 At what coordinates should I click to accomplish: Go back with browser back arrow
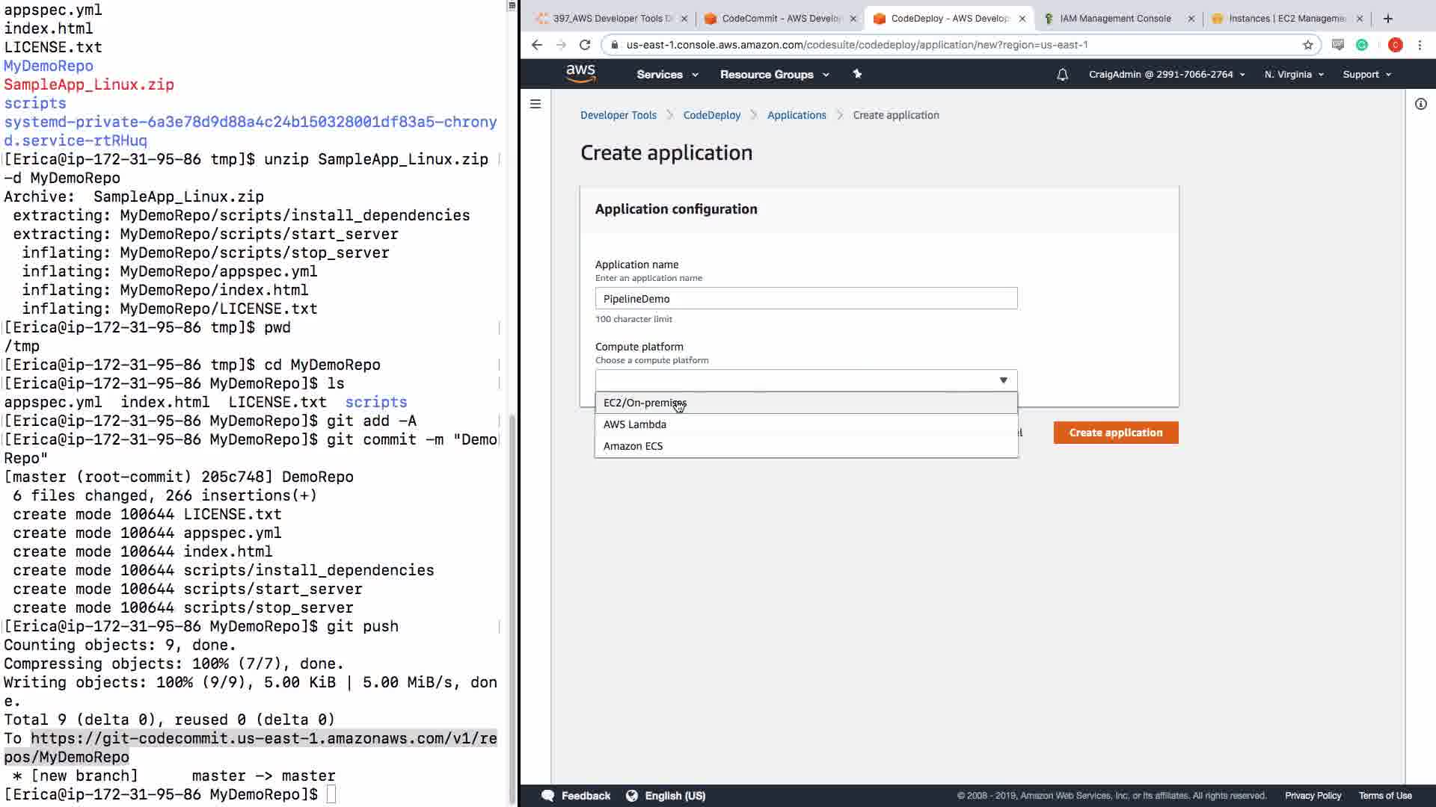(x=536, y=45)
